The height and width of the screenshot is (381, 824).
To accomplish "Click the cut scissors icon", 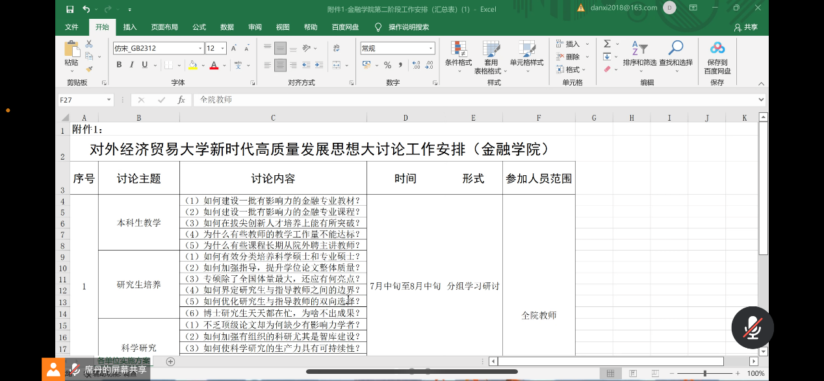I will (89, 44).
